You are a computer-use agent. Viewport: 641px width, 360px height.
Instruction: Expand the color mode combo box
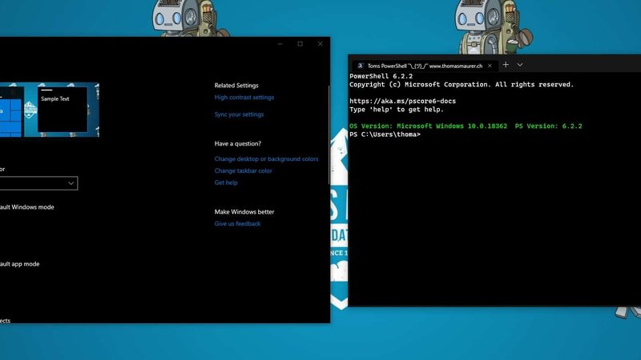click(x=38, y=183)
